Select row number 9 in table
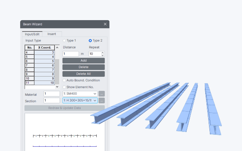This screenshot has width=242, height=151. (29, 74)
